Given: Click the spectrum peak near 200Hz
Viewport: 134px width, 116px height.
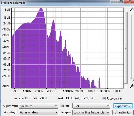Looking at the screenshot, I should click(41, 8).
